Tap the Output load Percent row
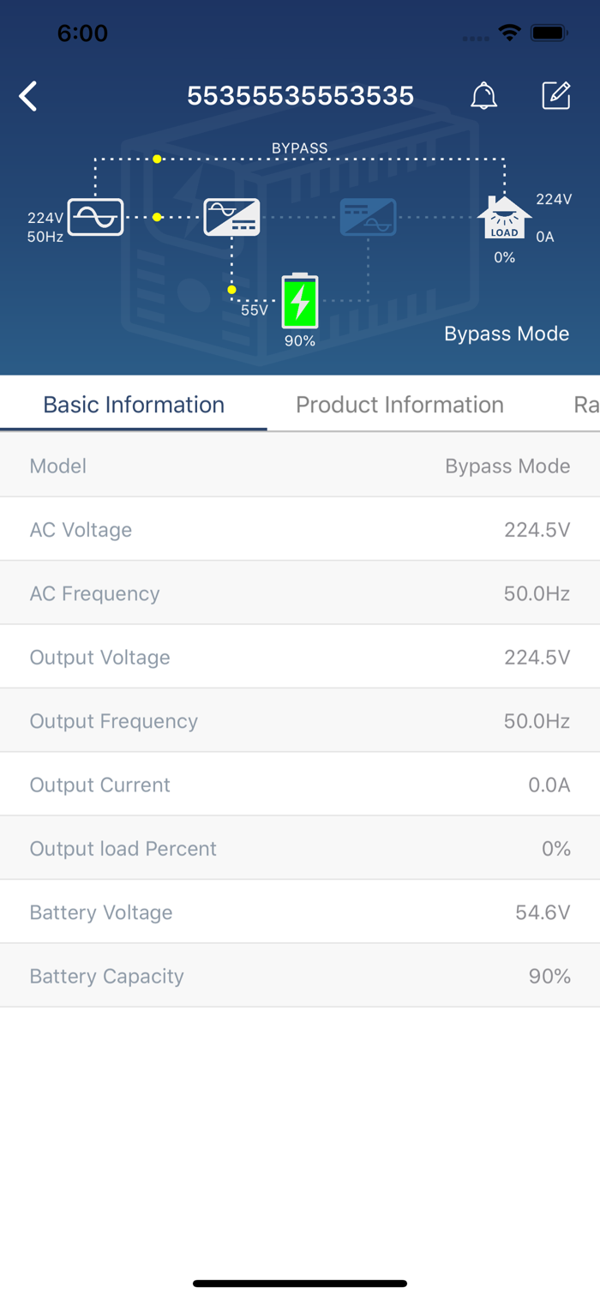 [x=300, y=848]
